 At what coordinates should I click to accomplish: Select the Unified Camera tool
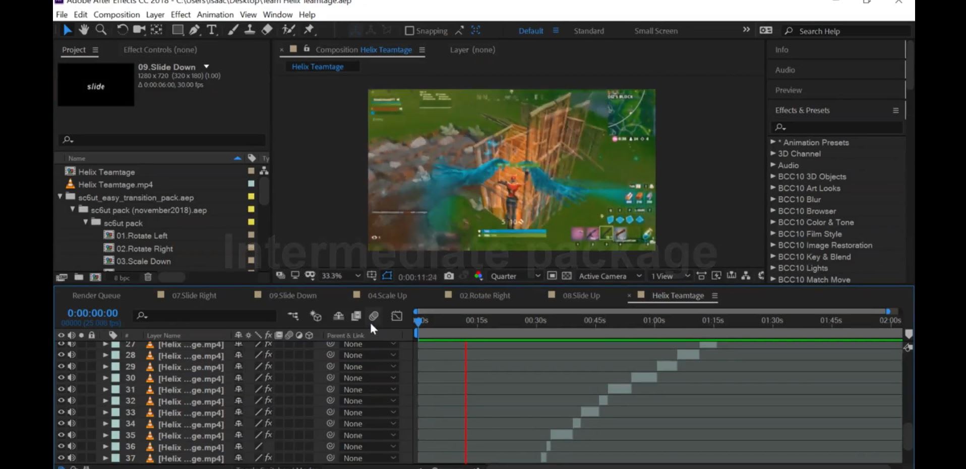[x=139, y=30]
